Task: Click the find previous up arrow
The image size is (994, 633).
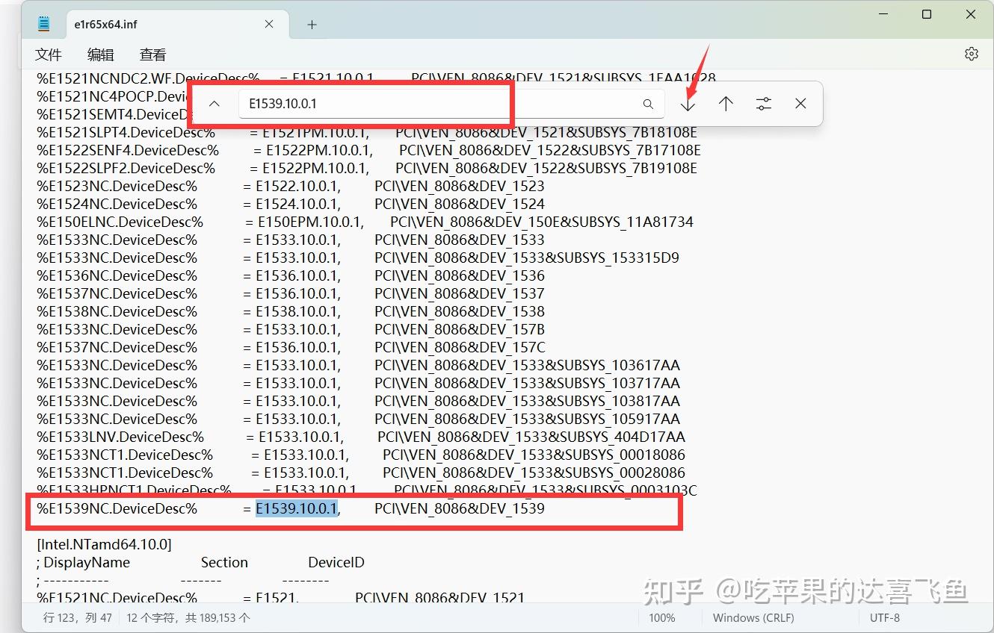Action: [x=726, y=104]
